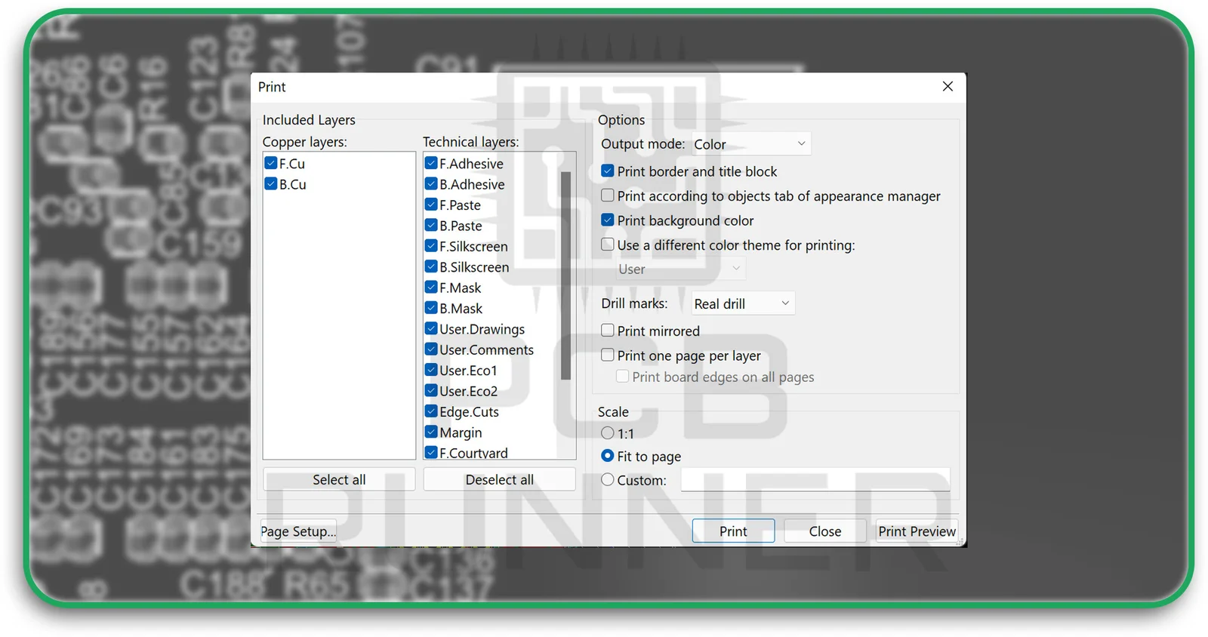Toggle the B.Paste layer checkbox
The image size is (1208, 637).
431,225
